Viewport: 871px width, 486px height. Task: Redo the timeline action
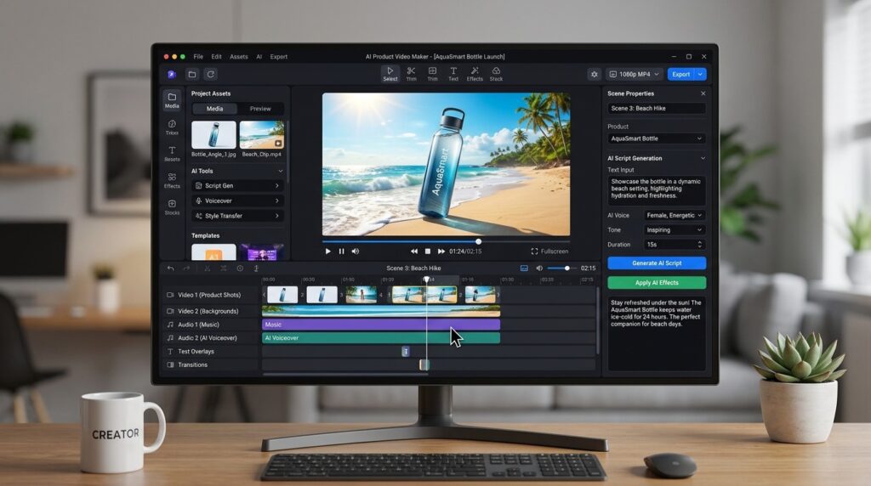[x=186, y=268]
